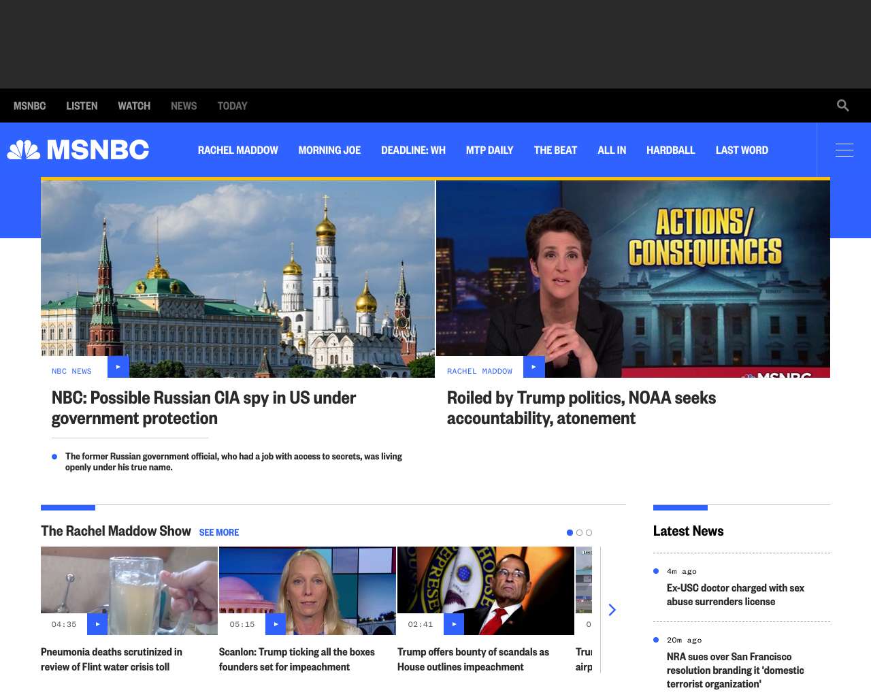
Task: Open NEWS in the top bar
Action: click(x=184, y=106)
